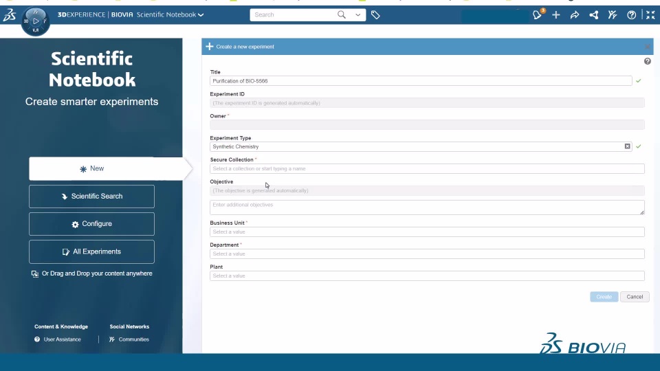Click the plus add icon in the top bar
This screenshot has height=371, width=660.
tap(556, 15)
